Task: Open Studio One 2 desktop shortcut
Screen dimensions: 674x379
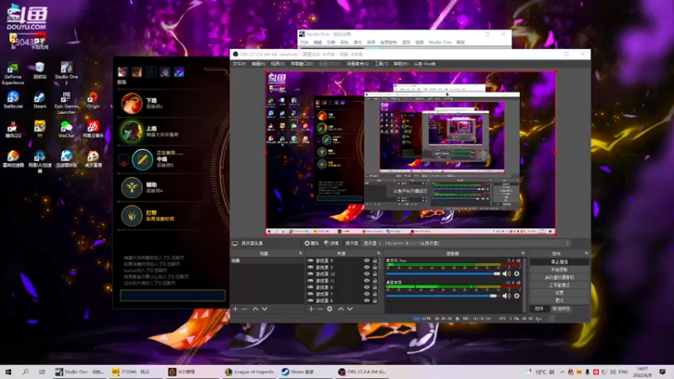Action: 67,73
